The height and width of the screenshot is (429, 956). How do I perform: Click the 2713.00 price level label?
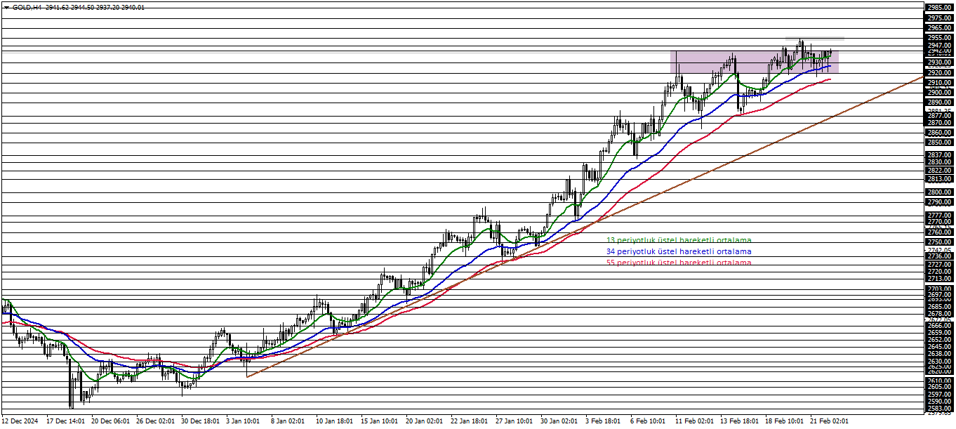[940, 279]
